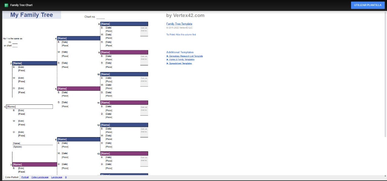Screen dimensions: 387x181
Task: Click the My Family Tree title cell
Action: tap(32, 15)
